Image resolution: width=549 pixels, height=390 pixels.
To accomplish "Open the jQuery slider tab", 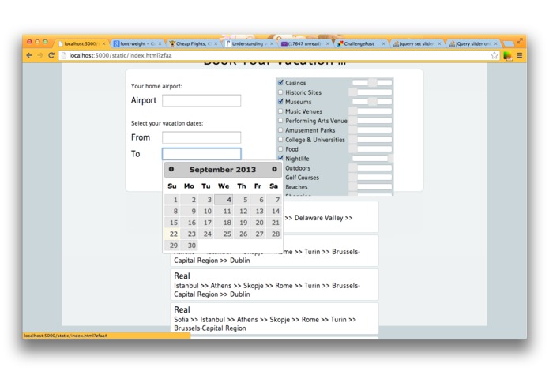I will [x=472, y=43].
